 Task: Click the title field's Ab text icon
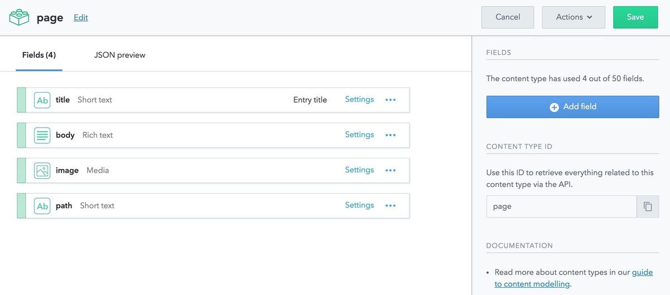point(42,100)
